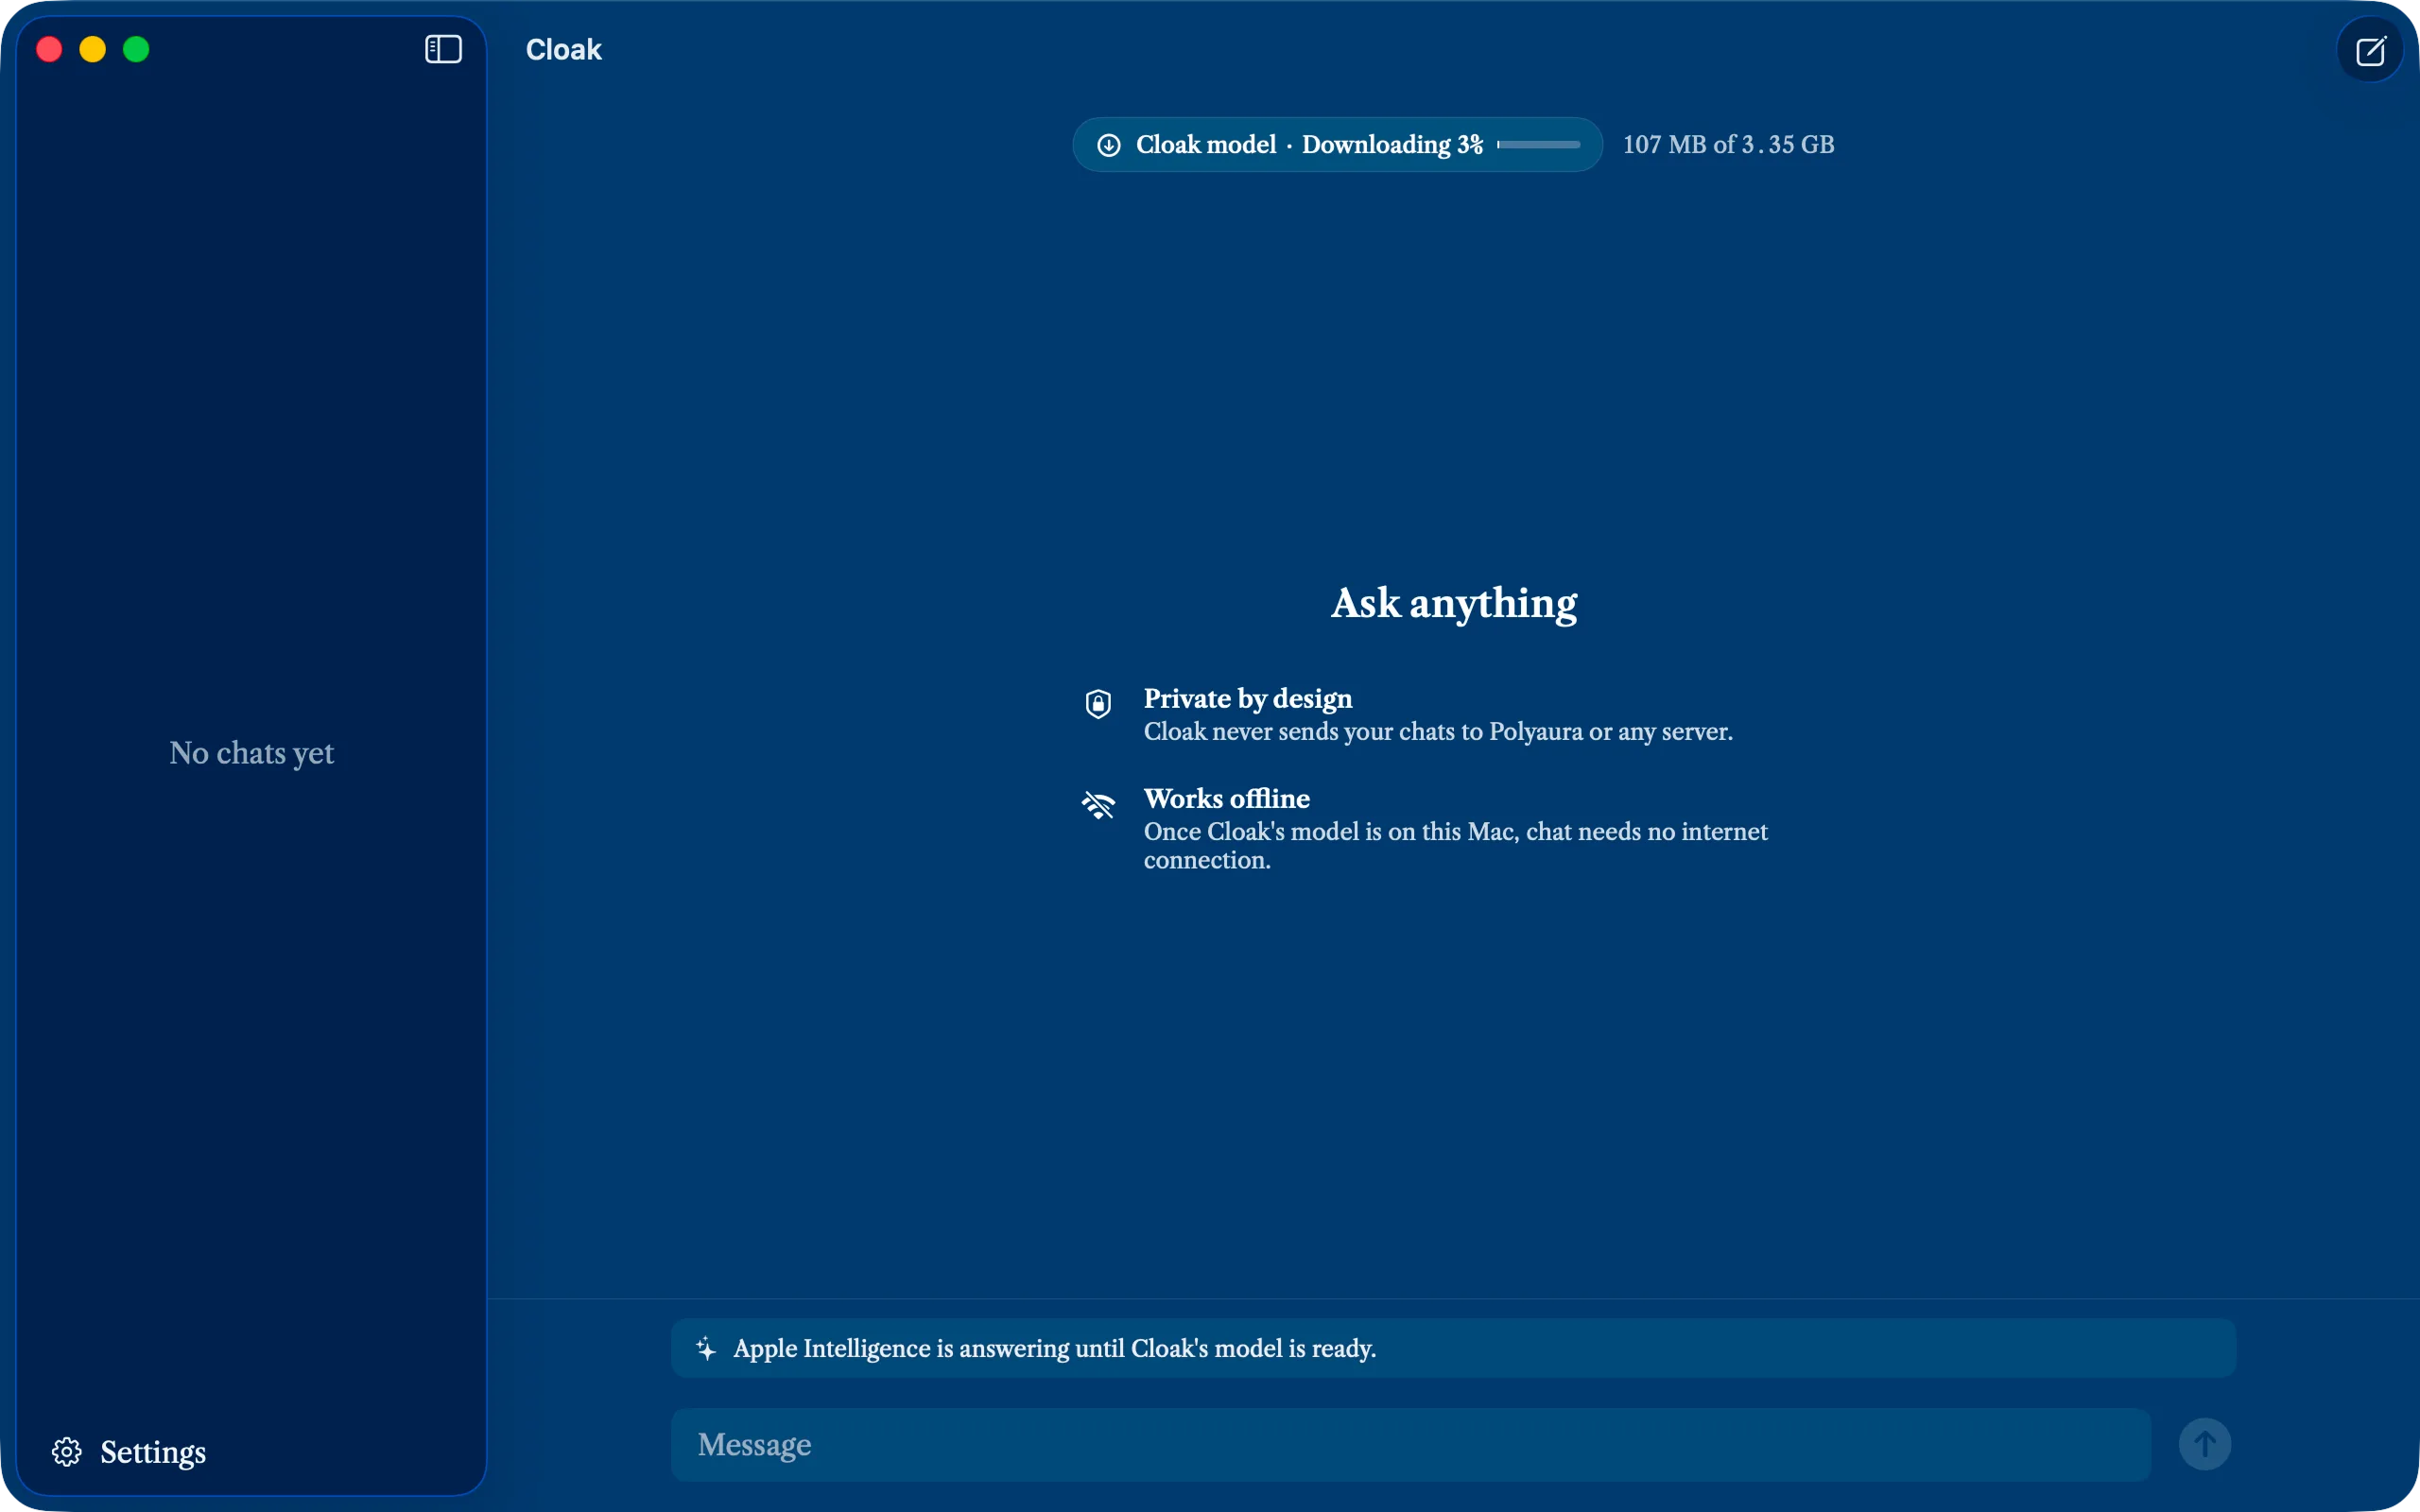This screenshot has width=2420, height=1512.
Task: Click 'Cloak never sends your chats' description
Action: (x=1437, y=732)
